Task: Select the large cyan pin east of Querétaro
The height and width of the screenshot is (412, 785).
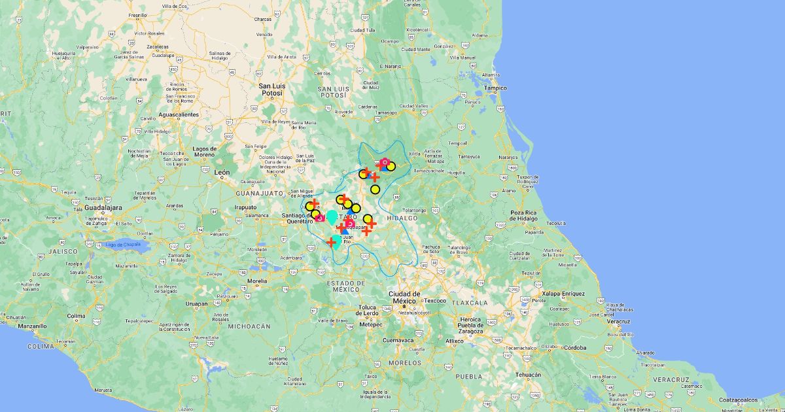Action: (332, 217)
